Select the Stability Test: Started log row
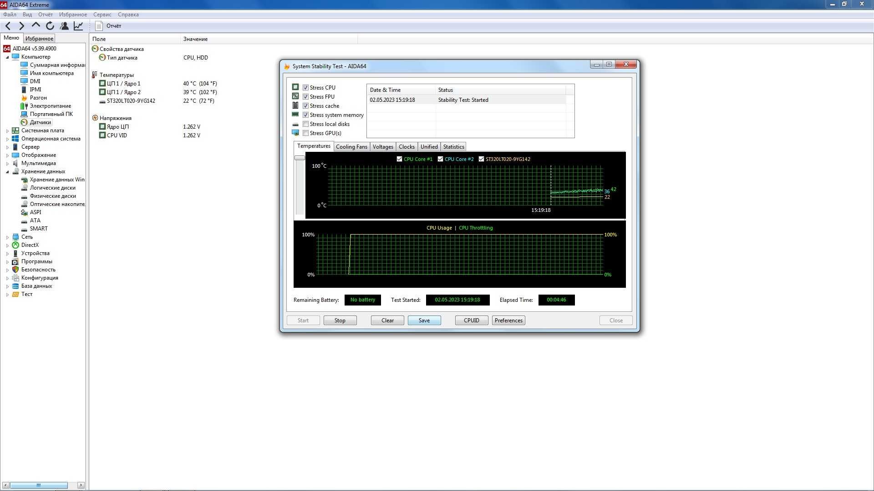 coord(467,100)
